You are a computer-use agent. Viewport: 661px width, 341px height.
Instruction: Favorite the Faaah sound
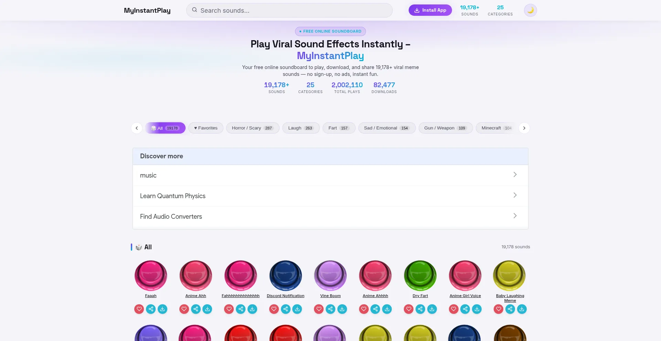pos(139,309)
